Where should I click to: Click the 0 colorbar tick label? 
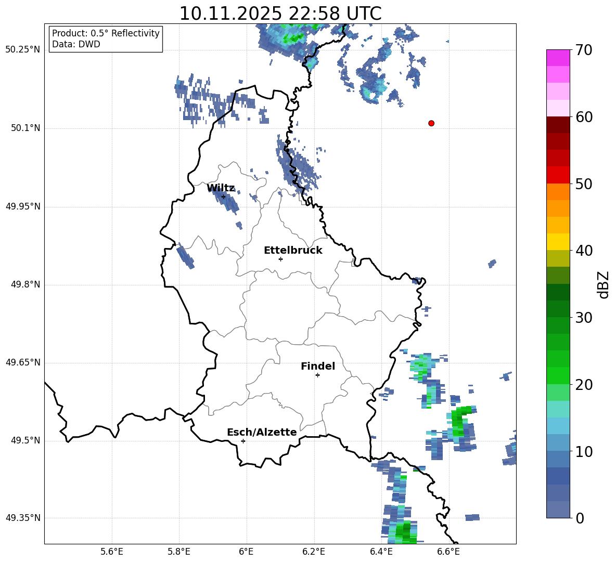point(580,518)
